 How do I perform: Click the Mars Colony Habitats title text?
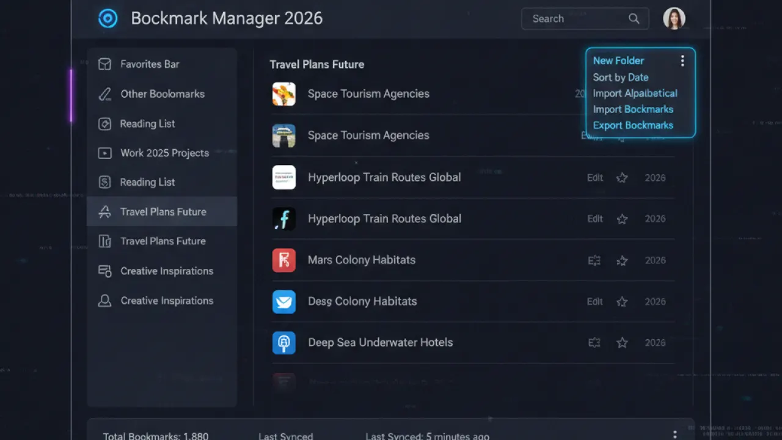[x=362, y=260]
